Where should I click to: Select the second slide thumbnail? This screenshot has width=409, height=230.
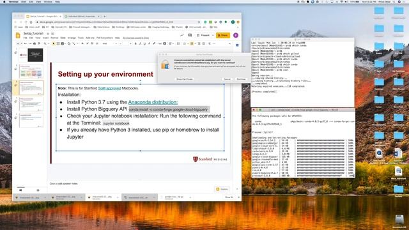point(31,72)
